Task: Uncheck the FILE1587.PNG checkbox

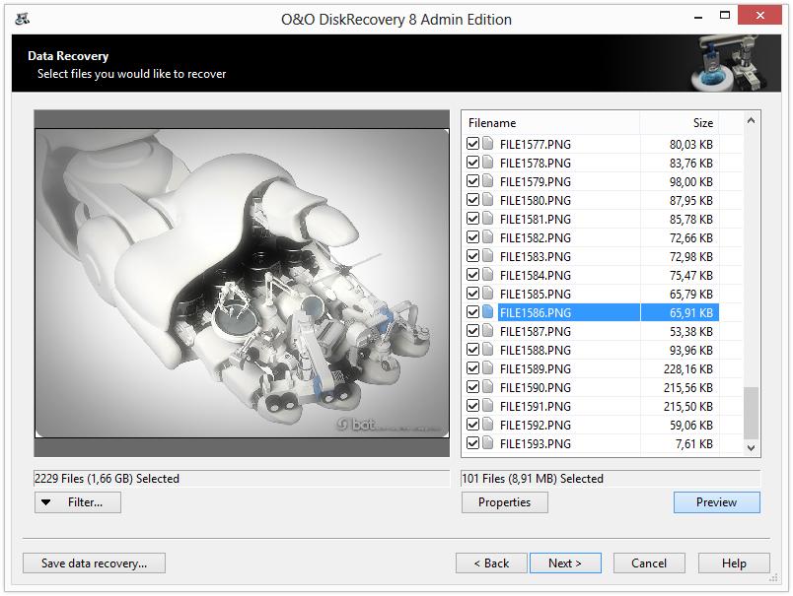Action: coord(472,331)
